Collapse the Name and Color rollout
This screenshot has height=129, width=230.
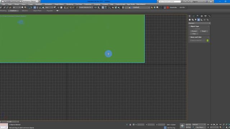[196, 37]
